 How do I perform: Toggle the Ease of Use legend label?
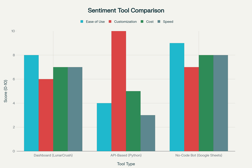click(x=95, y=22)
